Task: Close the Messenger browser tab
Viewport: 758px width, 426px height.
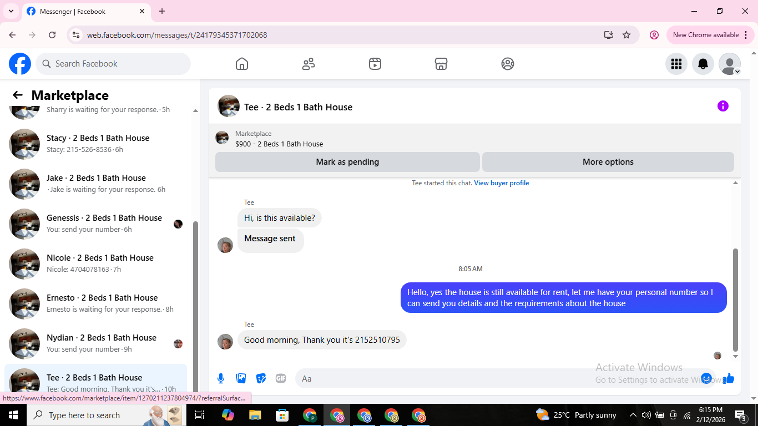Action: [142, 11]
